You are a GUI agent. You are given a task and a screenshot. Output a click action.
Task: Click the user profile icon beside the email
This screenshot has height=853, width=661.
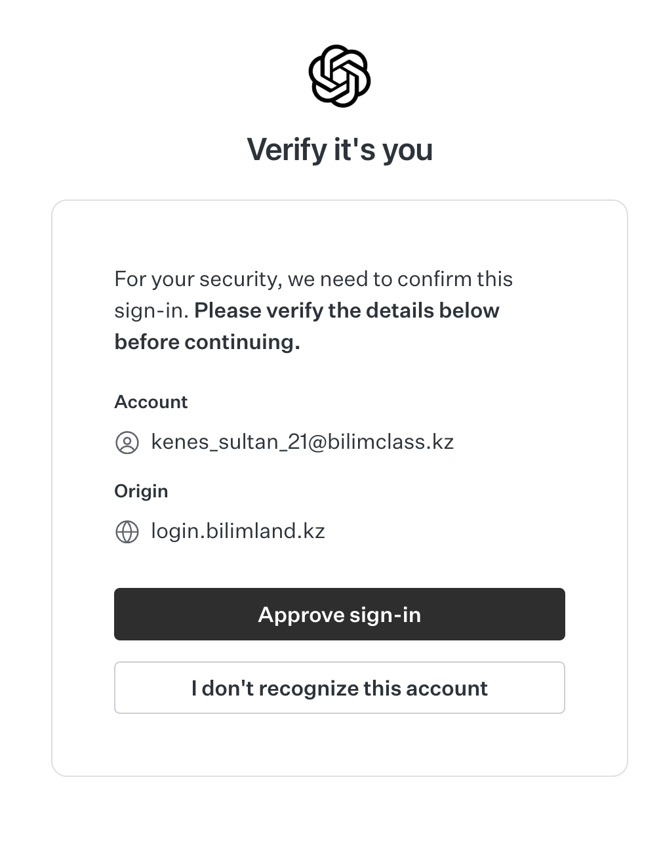click(x=127, y=443)
